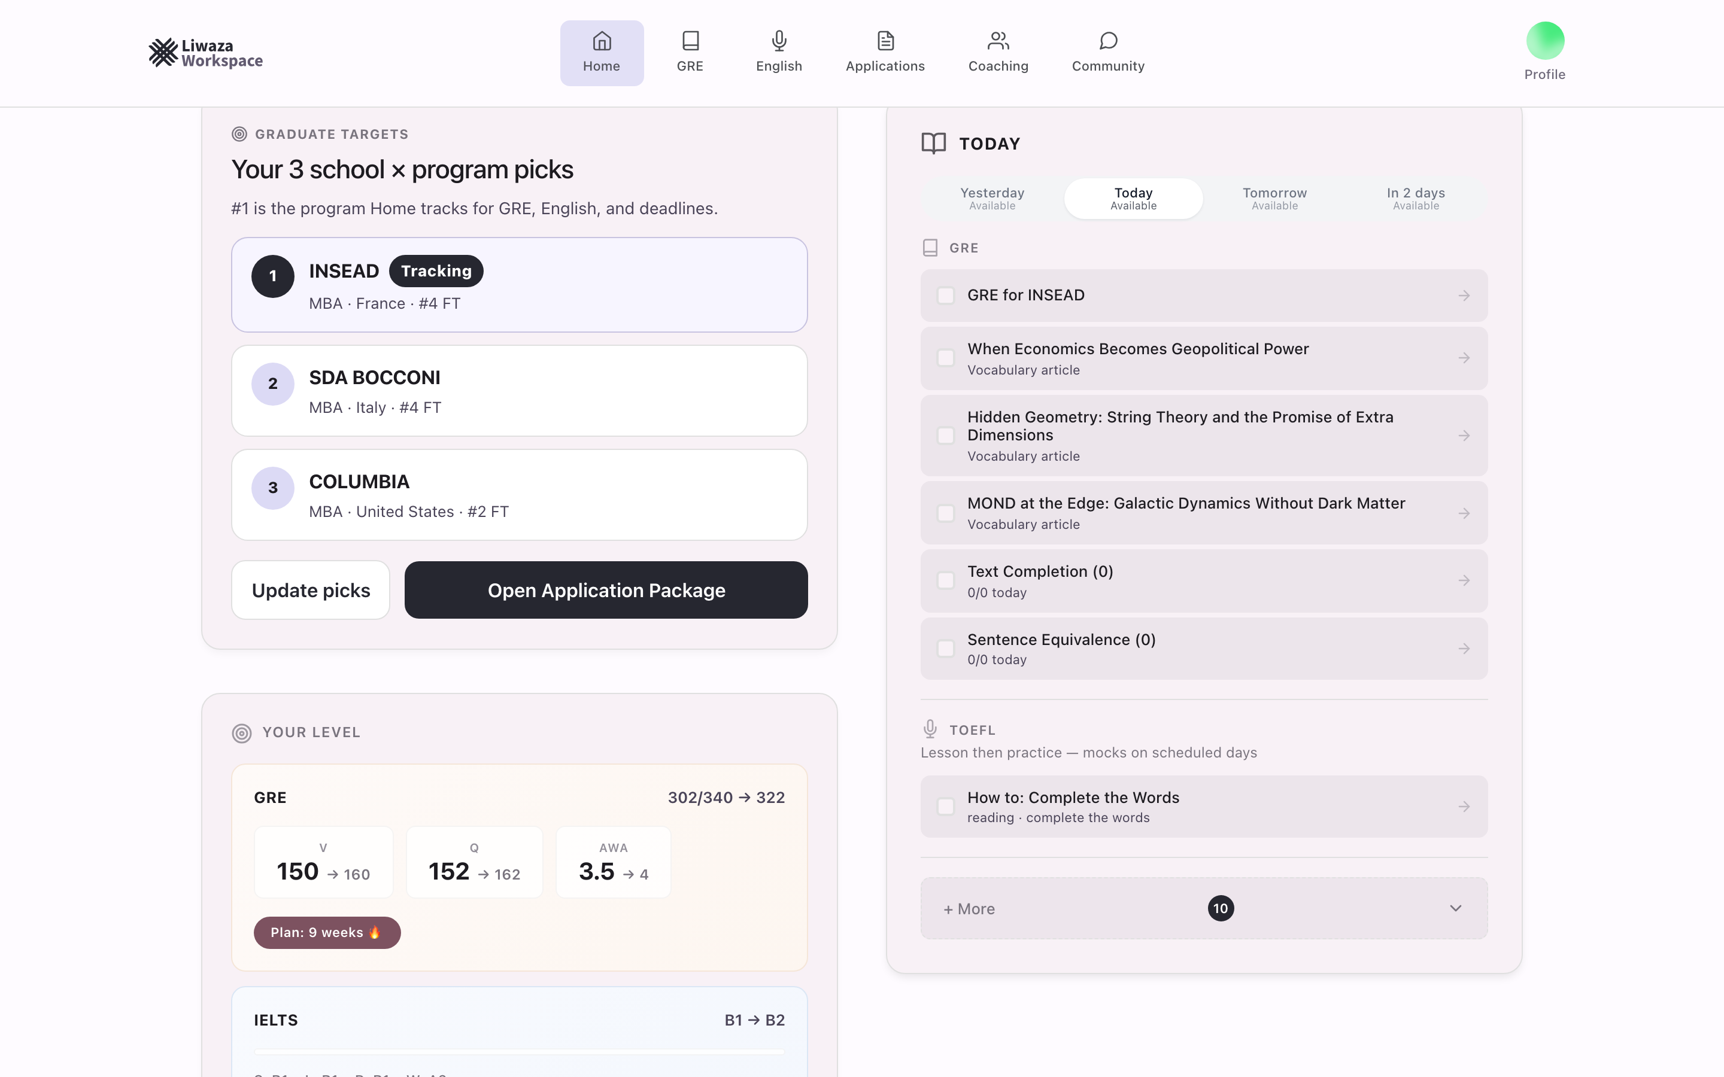Click the Plan: 9 weeks pill
The image size is (1724, 1077).
[x=327, y=932]
